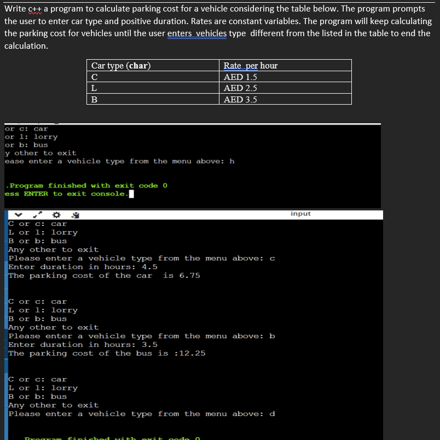Click the console line ending 'menu above: h'
The height and width of the screenshot is (440, 440).
(119, 162)
